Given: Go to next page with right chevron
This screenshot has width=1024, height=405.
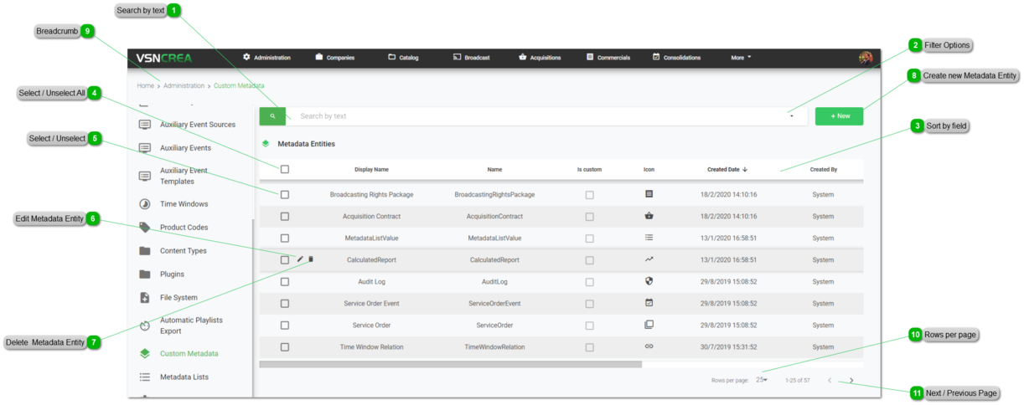Looking at the screenshot, I should [851, 381].
